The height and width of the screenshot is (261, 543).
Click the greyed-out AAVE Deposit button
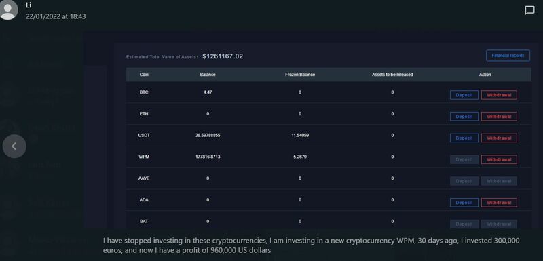click(464, 181)
